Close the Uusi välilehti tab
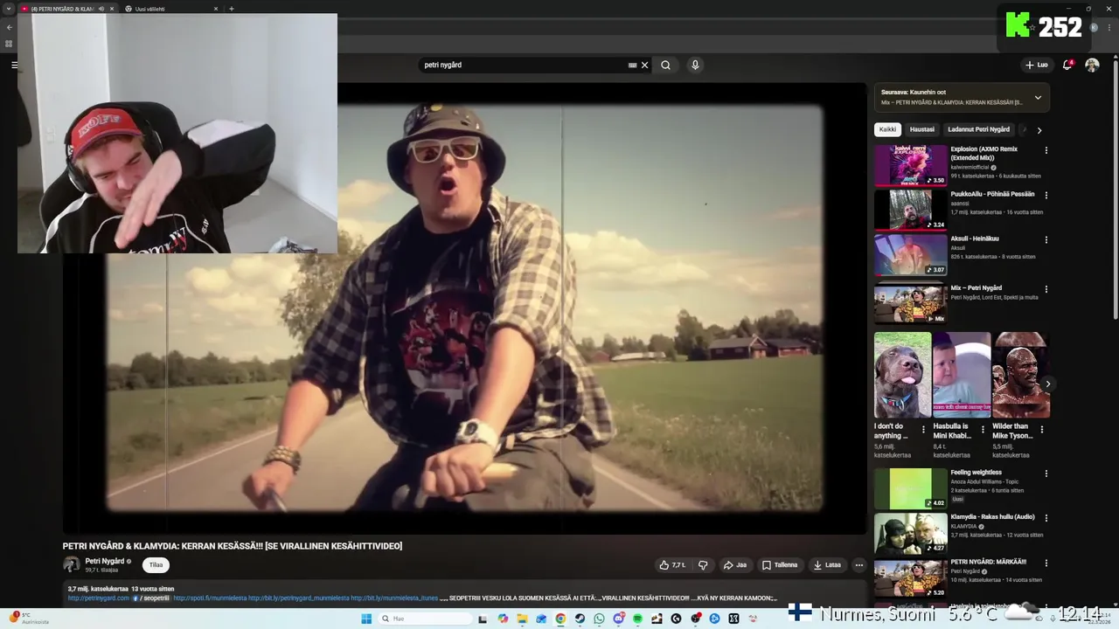The width and height of the screenshot is (1119, 629). (x=216, y=9)
